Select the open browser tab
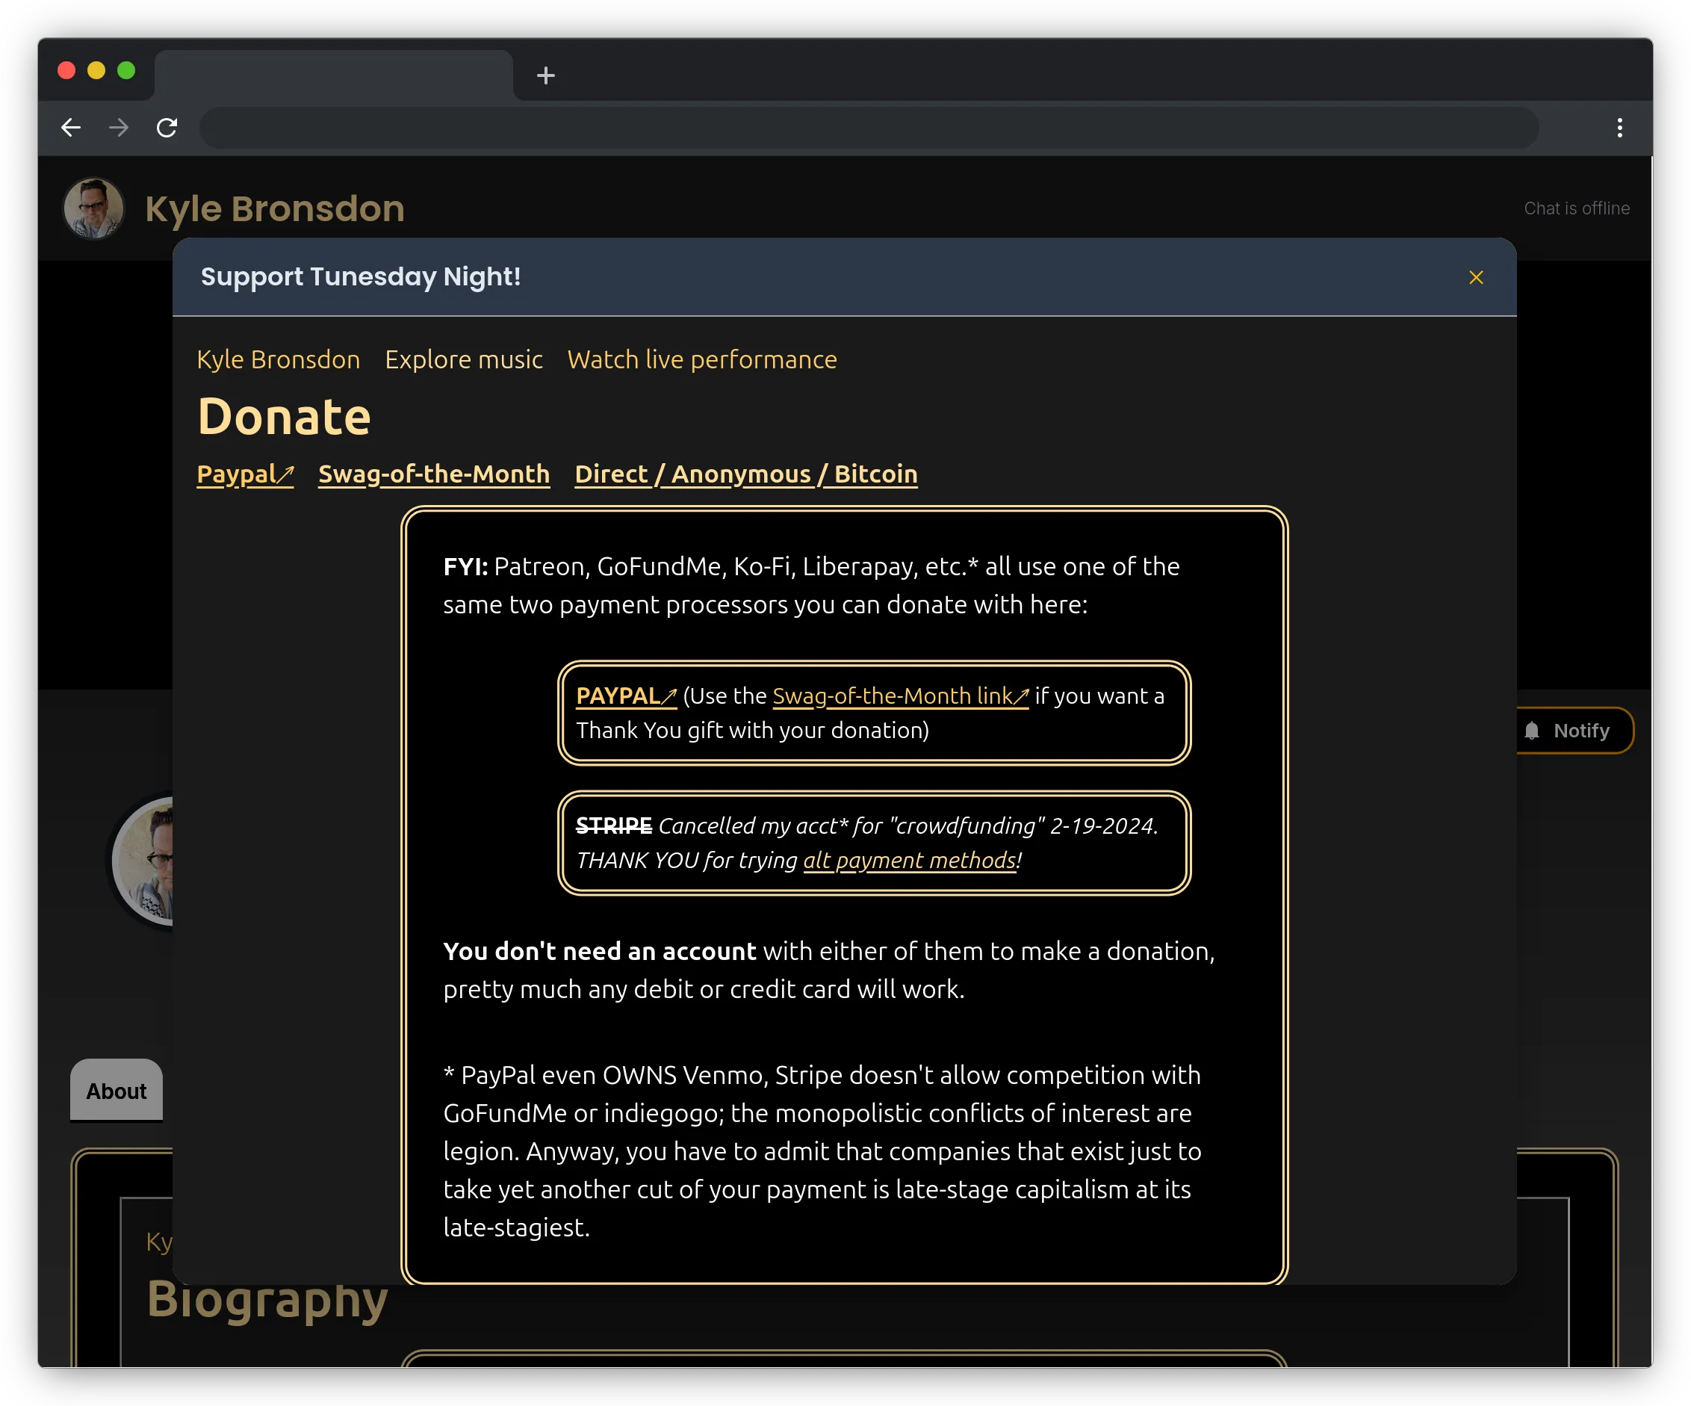The height and width of the screenshot is (1406, 1691). point(334,75)
